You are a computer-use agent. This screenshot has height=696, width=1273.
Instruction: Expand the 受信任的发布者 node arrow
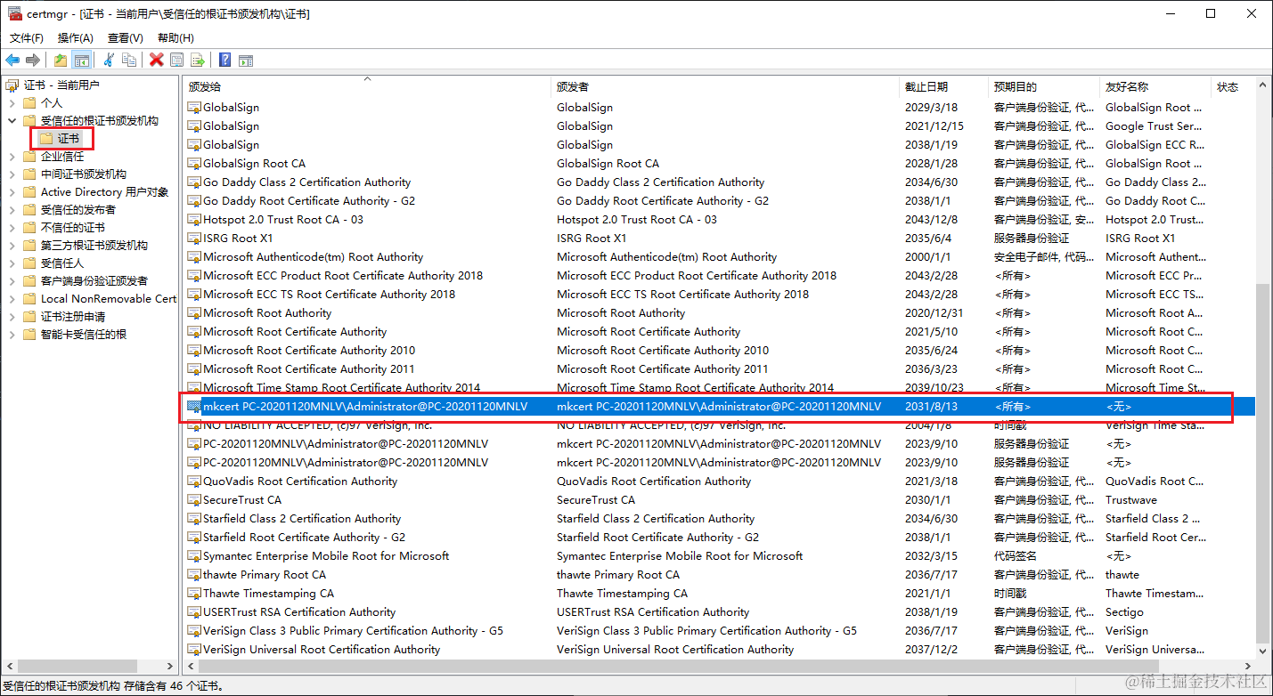pyautogui.click(x=12, y=210)
